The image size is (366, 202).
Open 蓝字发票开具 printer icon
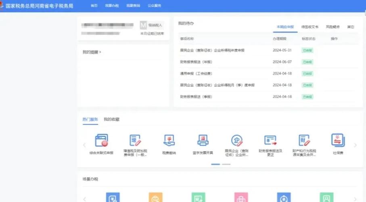[203, 140]
